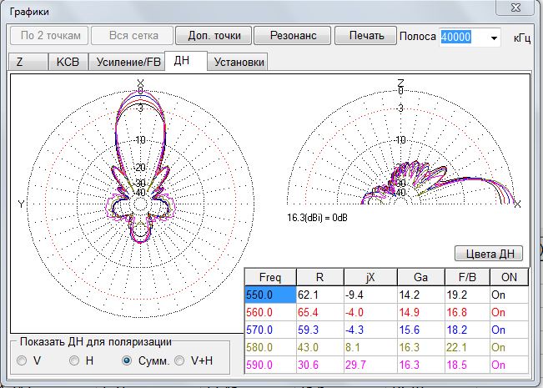Select the V polarization radio button
Image resolution: width=543 pixels, height=388 pixels.
[22, 360]
